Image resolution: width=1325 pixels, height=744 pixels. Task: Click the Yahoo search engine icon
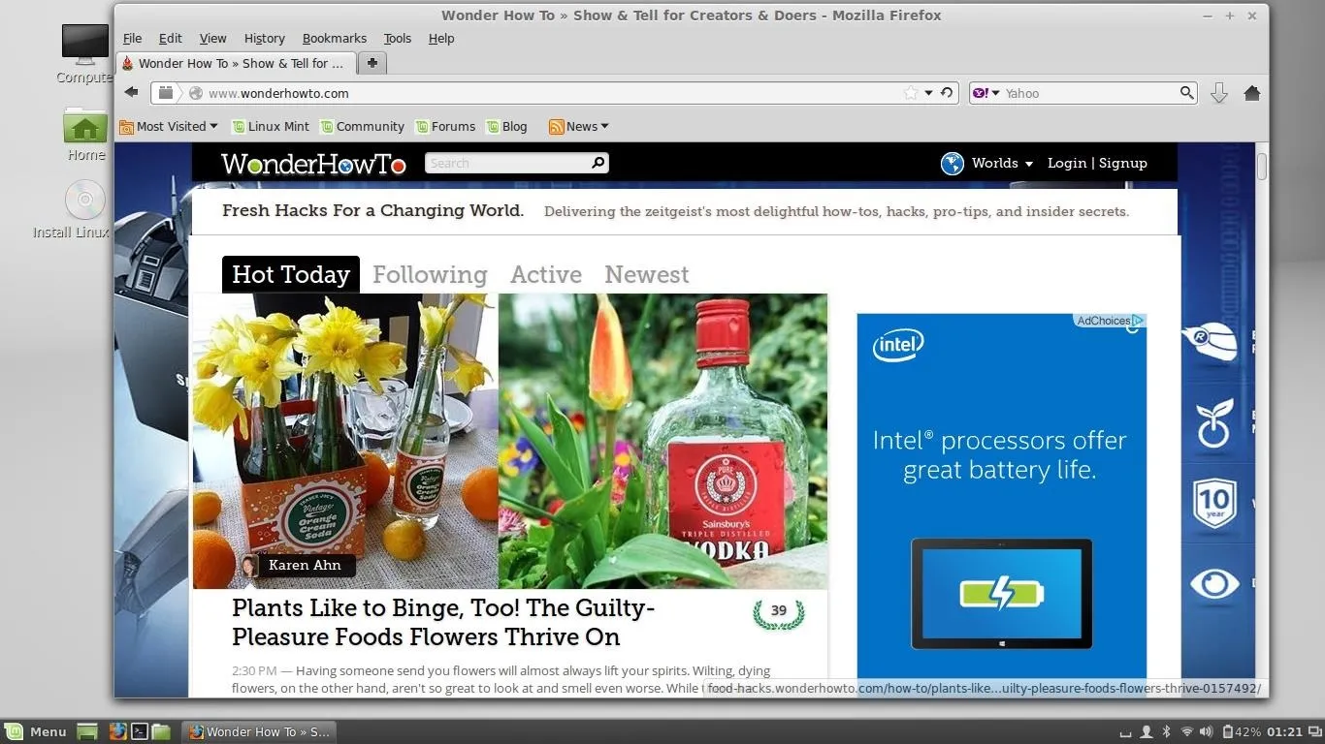(x=981, y=93)
